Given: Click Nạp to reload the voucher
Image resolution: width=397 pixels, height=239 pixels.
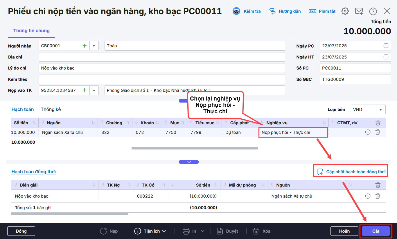Looking at the screenshot, I should [109, 231].
